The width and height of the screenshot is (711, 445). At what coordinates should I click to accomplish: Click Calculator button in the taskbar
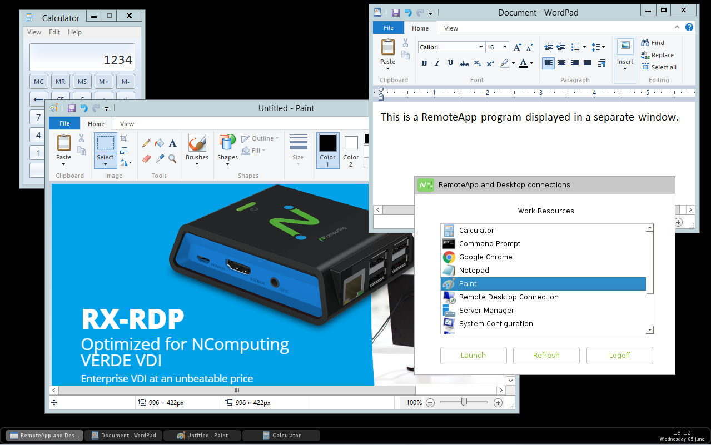(x=281, y=436)
